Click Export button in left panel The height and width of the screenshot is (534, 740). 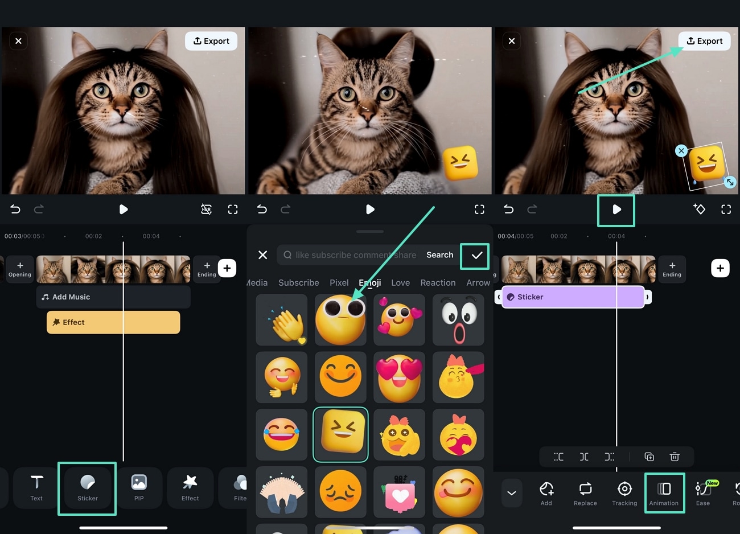tap(211, 41)
